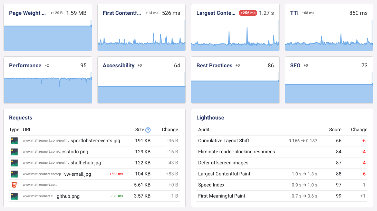
Task: Click the HTML5 document type icon
Action: [14, 185]
